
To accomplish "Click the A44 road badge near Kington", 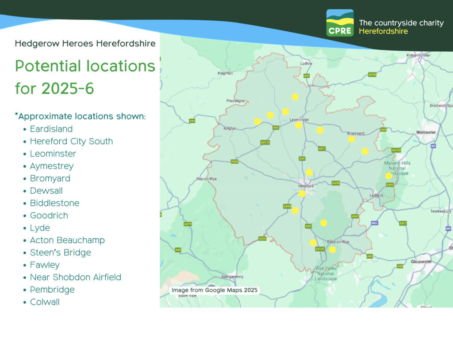I will click(193, 121).
